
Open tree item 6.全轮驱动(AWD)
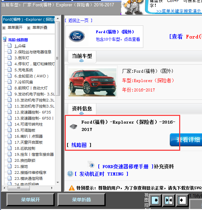[32, 76]
